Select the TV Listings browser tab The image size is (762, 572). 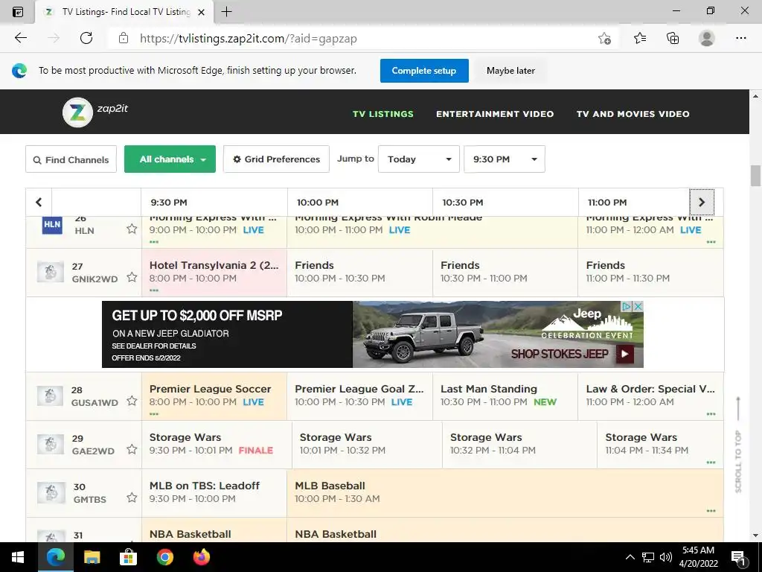coord(124,12)
